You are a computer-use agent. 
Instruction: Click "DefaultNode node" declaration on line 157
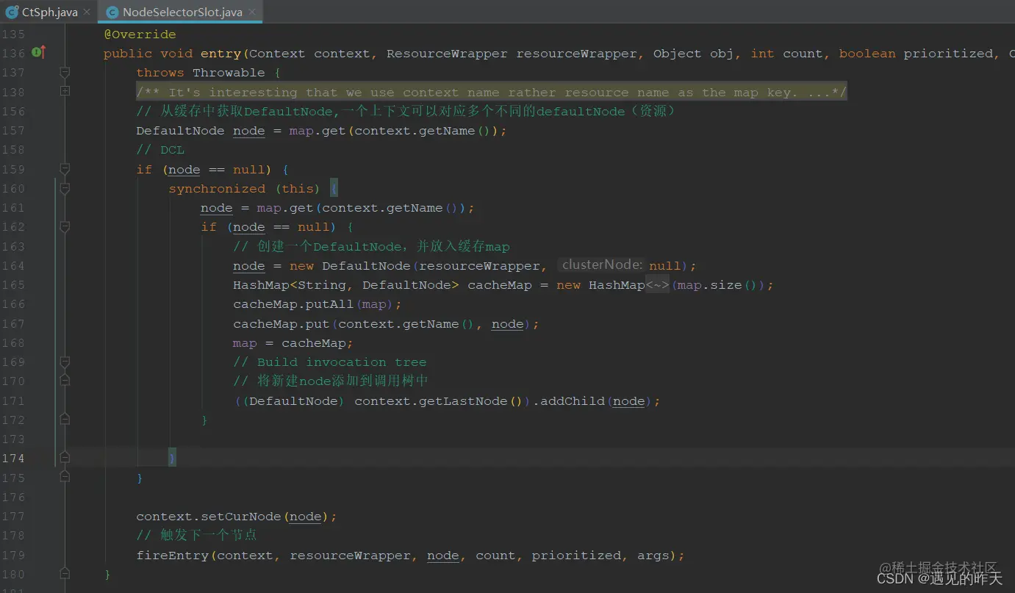(200, 131)
